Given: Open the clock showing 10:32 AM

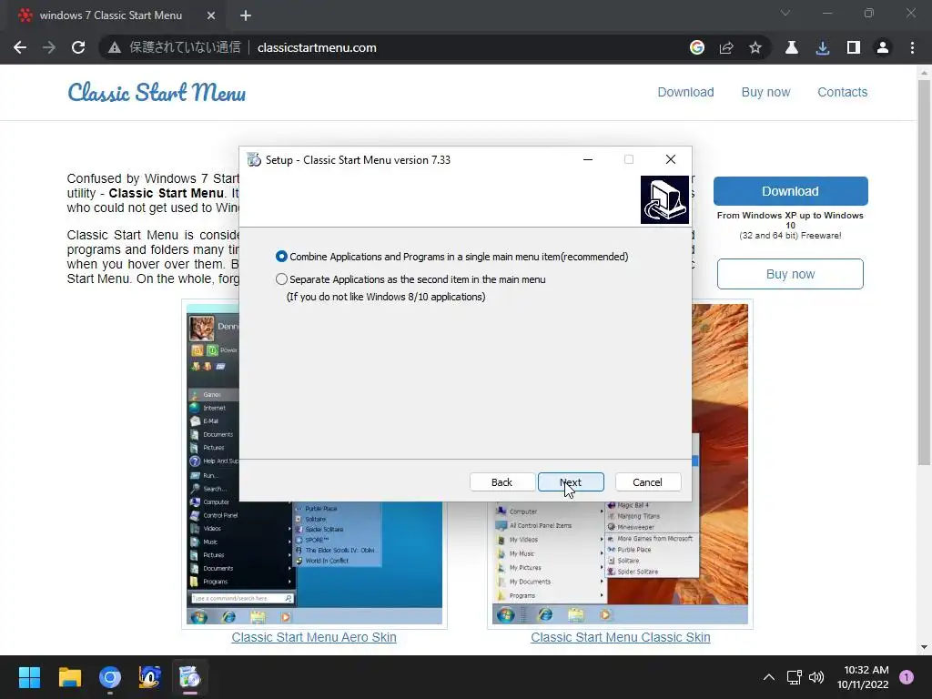Looking at the screenshot, I should point(863,677).
